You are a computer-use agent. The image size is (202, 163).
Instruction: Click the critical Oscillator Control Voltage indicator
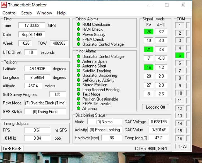78,44
